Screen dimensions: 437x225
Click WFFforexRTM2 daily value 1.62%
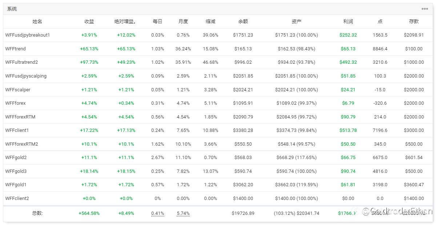coord(158,144)
